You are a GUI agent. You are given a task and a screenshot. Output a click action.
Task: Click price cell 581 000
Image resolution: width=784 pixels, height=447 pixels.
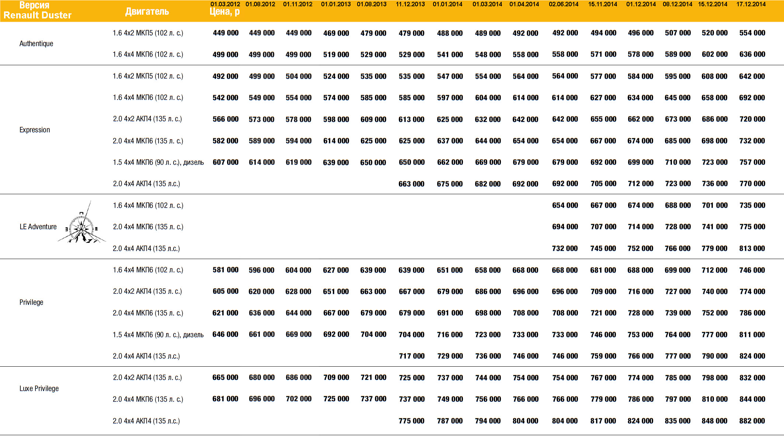pyautogui.click(x=226, y=270)
